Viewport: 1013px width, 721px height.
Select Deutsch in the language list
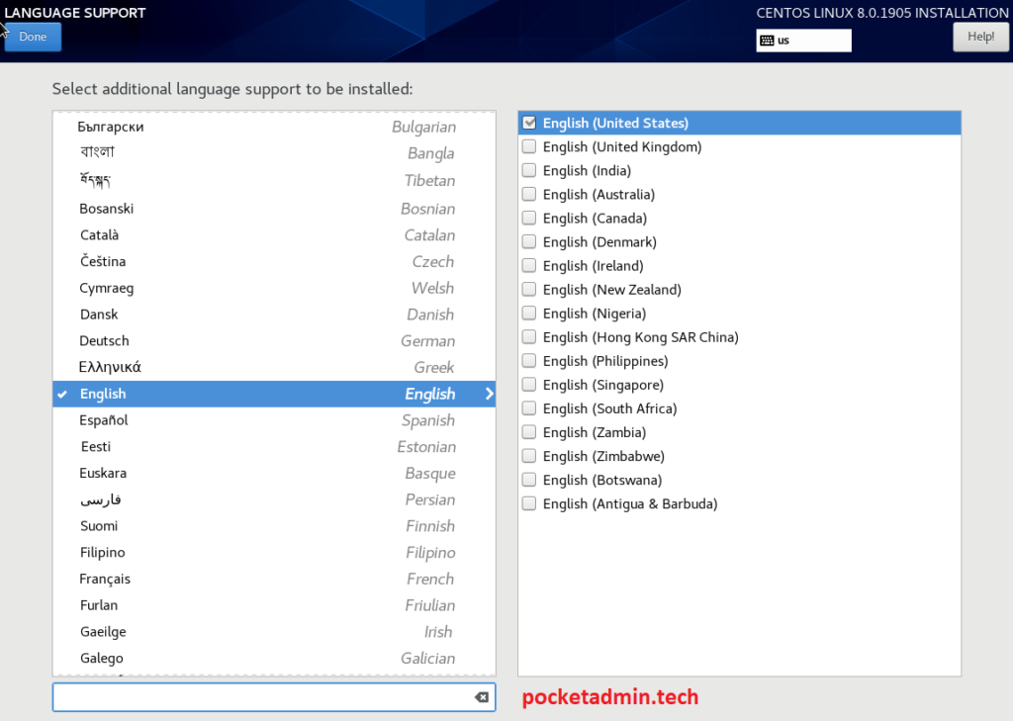104,340
